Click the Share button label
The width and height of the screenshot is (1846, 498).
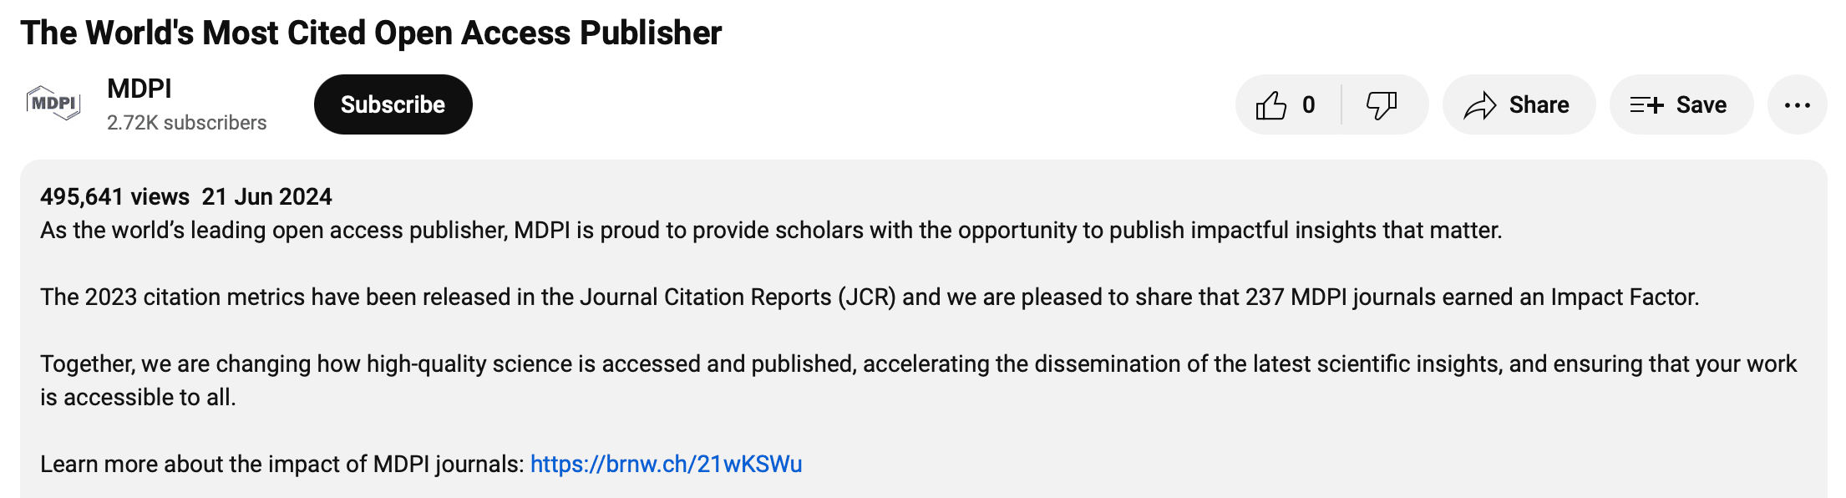[1539, 105]
